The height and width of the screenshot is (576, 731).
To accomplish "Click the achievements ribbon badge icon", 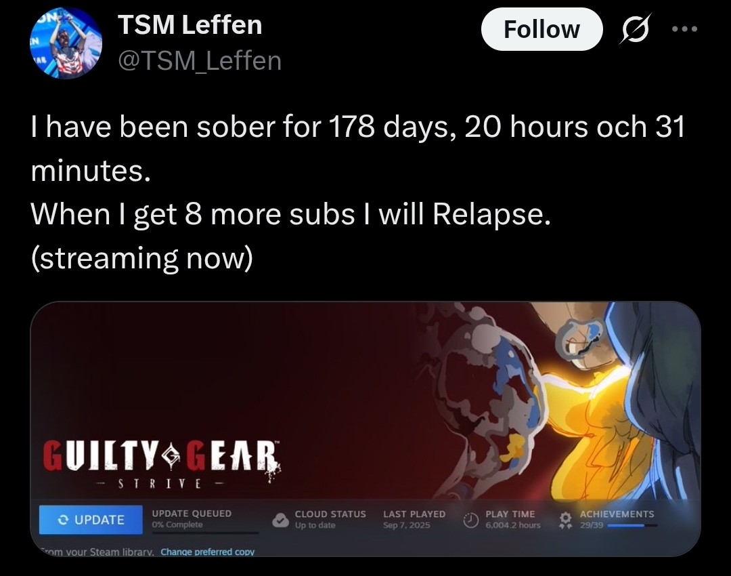I will point(565,520).
